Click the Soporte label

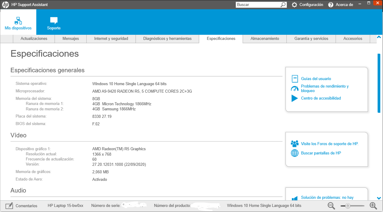coord(54,28)
